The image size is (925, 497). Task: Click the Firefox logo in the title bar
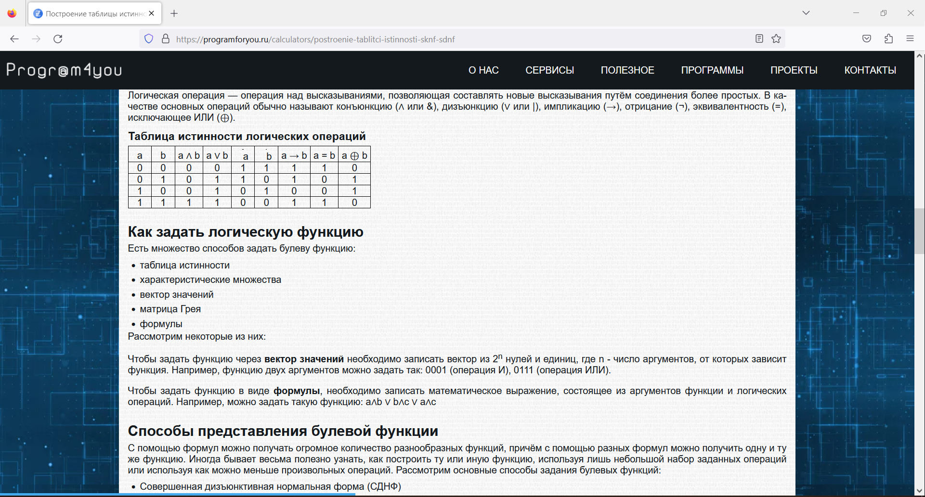pyautogui.click(x=12, y=13)
